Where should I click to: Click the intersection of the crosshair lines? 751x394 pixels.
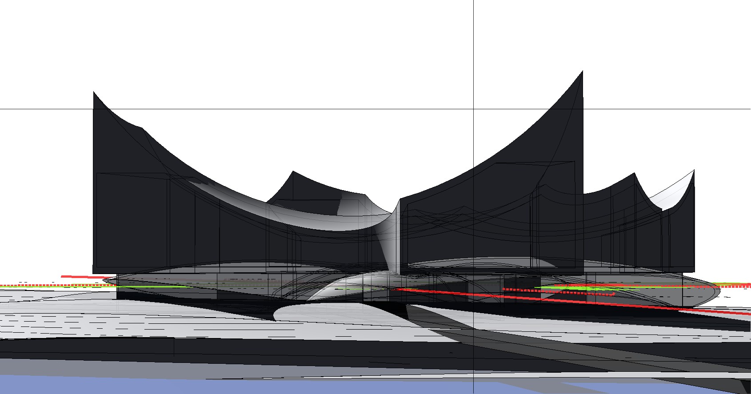click(474, 108)
